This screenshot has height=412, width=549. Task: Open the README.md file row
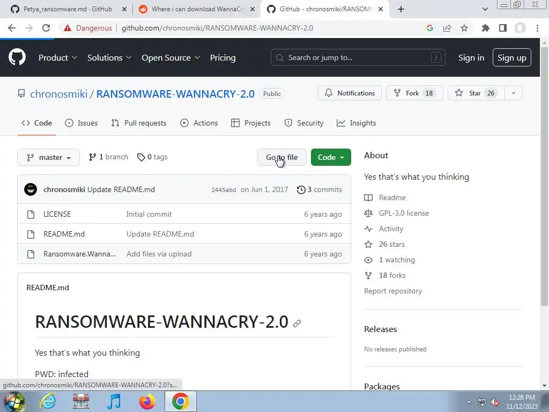(x=184, y=234)
